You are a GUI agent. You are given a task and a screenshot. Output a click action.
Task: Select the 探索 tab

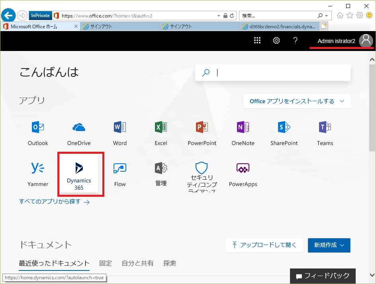[170, 263]
